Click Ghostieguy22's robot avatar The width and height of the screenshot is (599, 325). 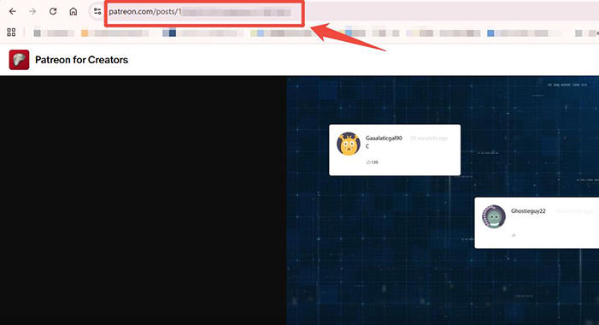494,216
